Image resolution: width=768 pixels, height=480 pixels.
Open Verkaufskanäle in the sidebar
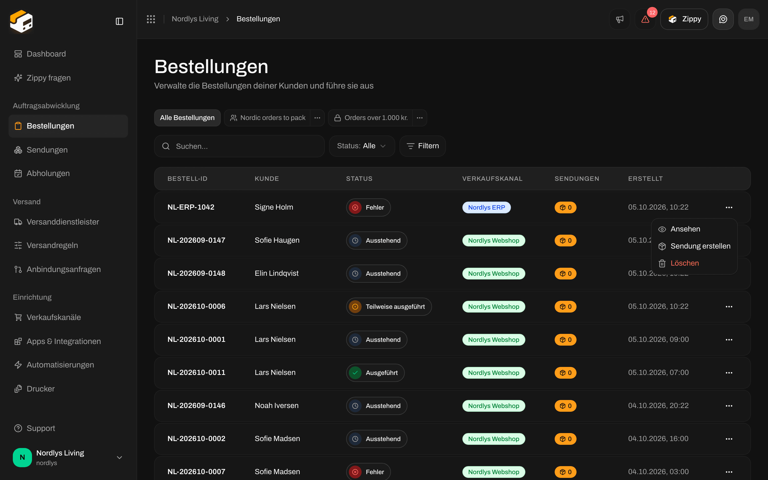(68, 317)
